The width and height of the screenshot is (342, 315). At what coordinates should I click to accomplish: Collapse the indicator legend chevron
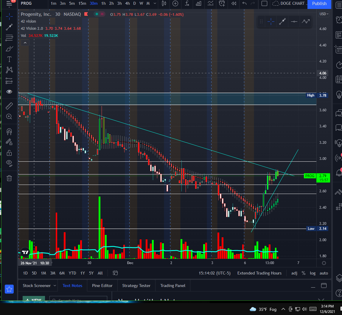coord(25,43)
